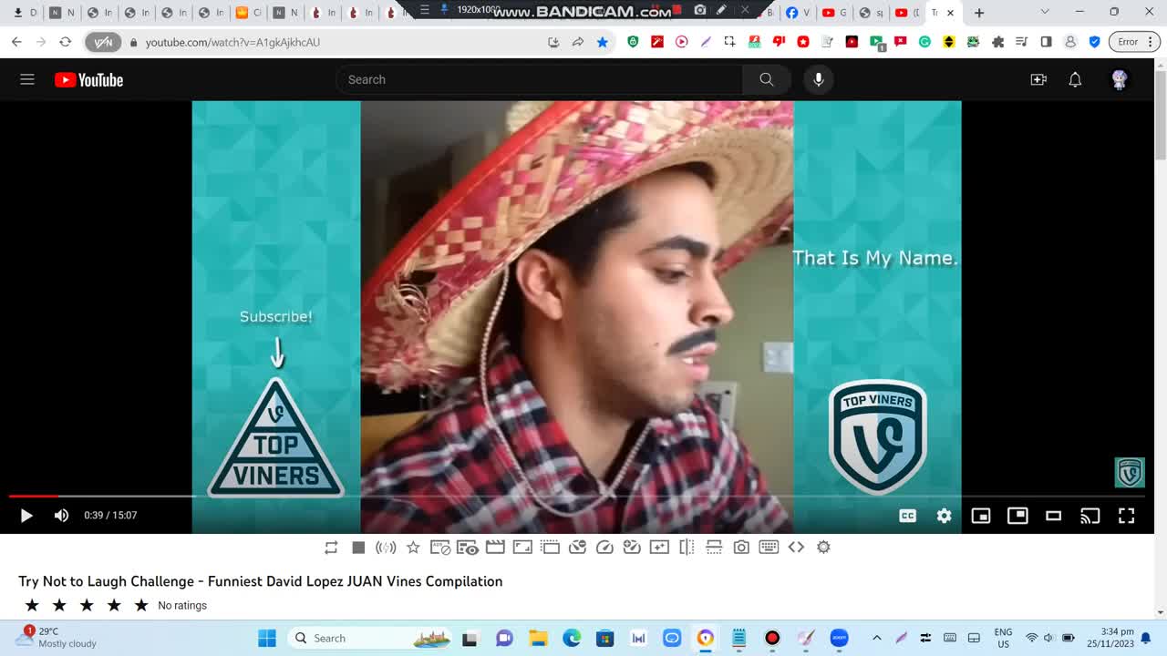Toggle the loop button below the player

[331, 547]
